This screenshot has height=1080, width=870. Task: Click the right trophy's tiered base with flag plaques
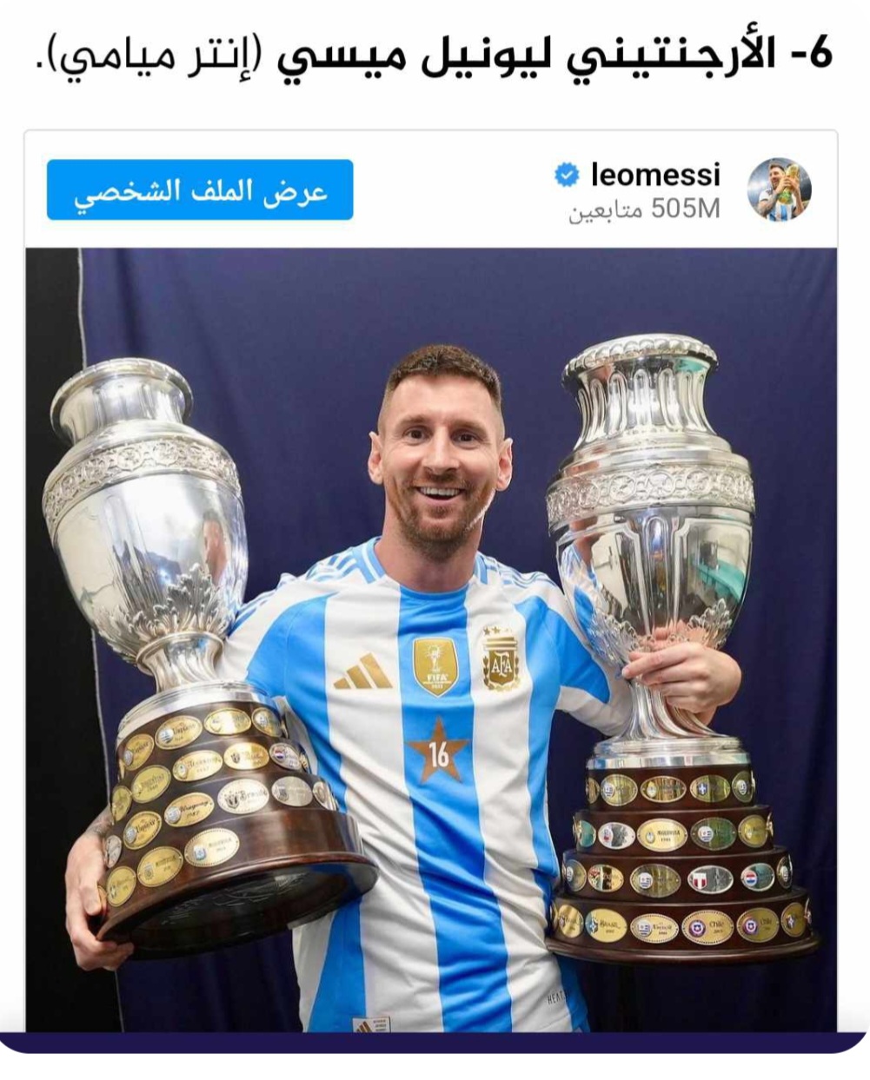coord(682,860)
